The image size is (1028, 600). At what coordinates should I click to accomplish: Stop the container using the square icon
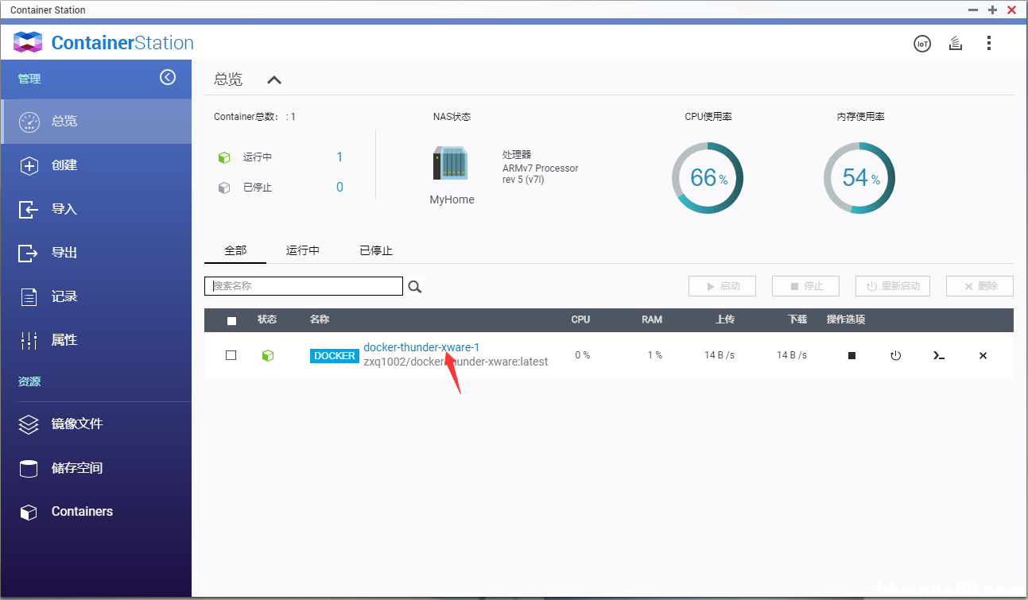(x=851, y=355)
